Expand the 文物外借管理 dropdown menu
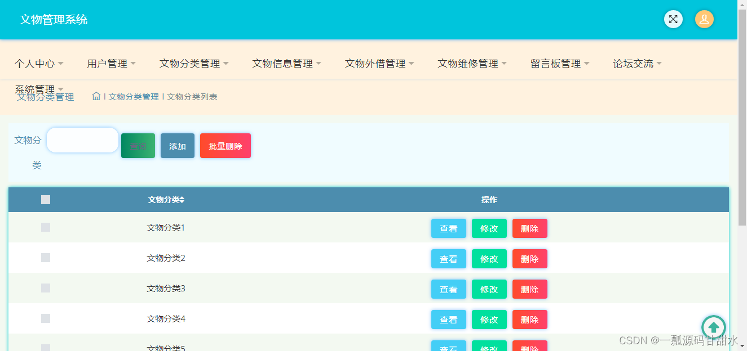Screen dimensions: 747x351 pyautogui.click(x=379, y=64)
